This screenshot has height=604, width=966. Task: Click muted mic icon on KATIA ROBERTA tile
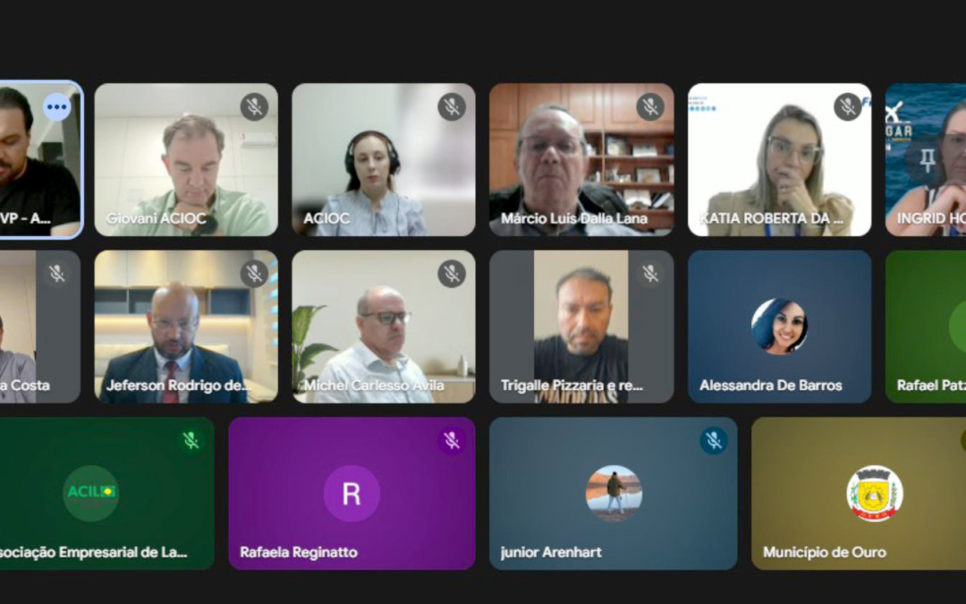tap(848, 106)
